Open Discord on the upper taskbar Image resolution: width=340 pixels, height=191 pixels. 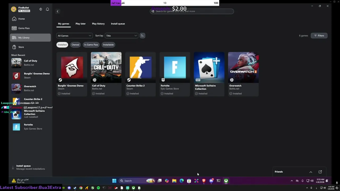click(211, 181)
